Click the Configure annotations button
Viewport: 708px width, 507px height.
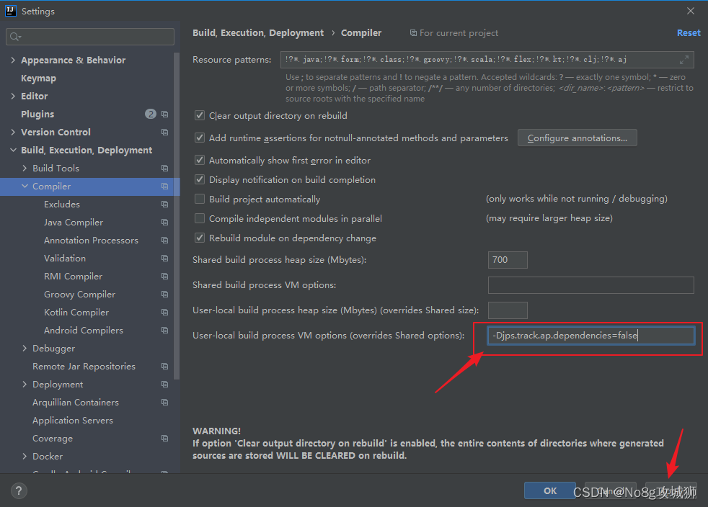click(x=577, y=138)
